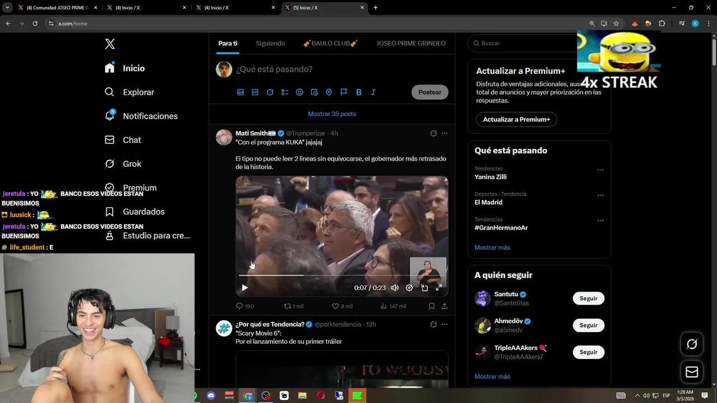Open Notificaciones in the sidebar
The image size is (717, 403).
tap(141, 116)
